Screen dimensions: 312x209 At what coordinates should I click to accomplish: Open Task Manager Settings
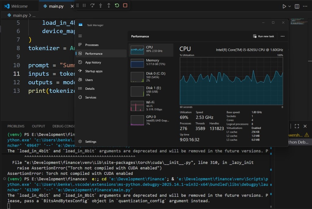pos(101,141)
